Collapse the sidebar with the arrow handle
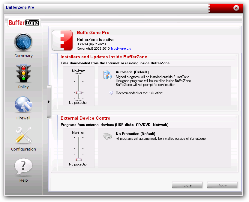This screenshot has width=249, height=202. point(49,102)
